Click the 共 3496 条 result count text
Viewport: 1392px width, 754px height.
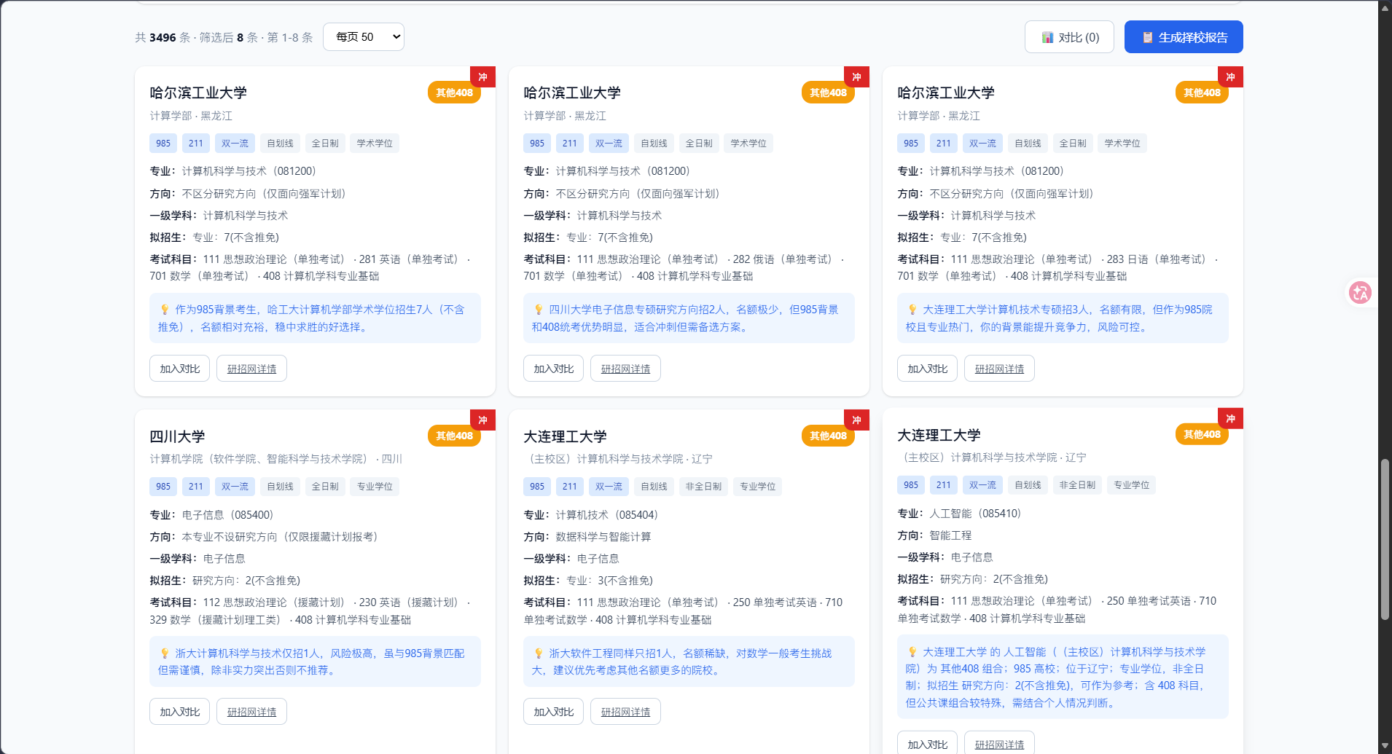tap(163, 37)
